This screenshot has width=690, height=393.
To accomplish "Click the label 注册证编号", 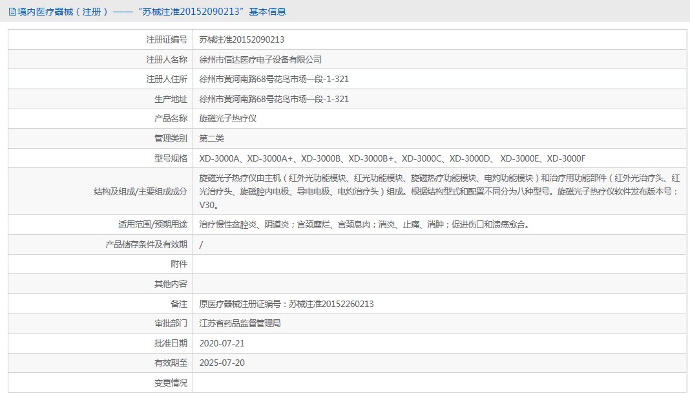I will click(167, 39).
